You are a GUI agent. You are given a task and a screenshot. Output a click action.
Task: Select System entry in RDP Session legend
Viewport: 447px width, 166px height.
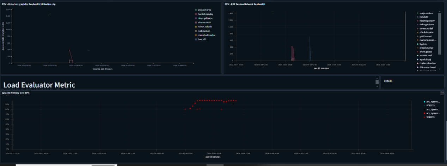(423, 44)
